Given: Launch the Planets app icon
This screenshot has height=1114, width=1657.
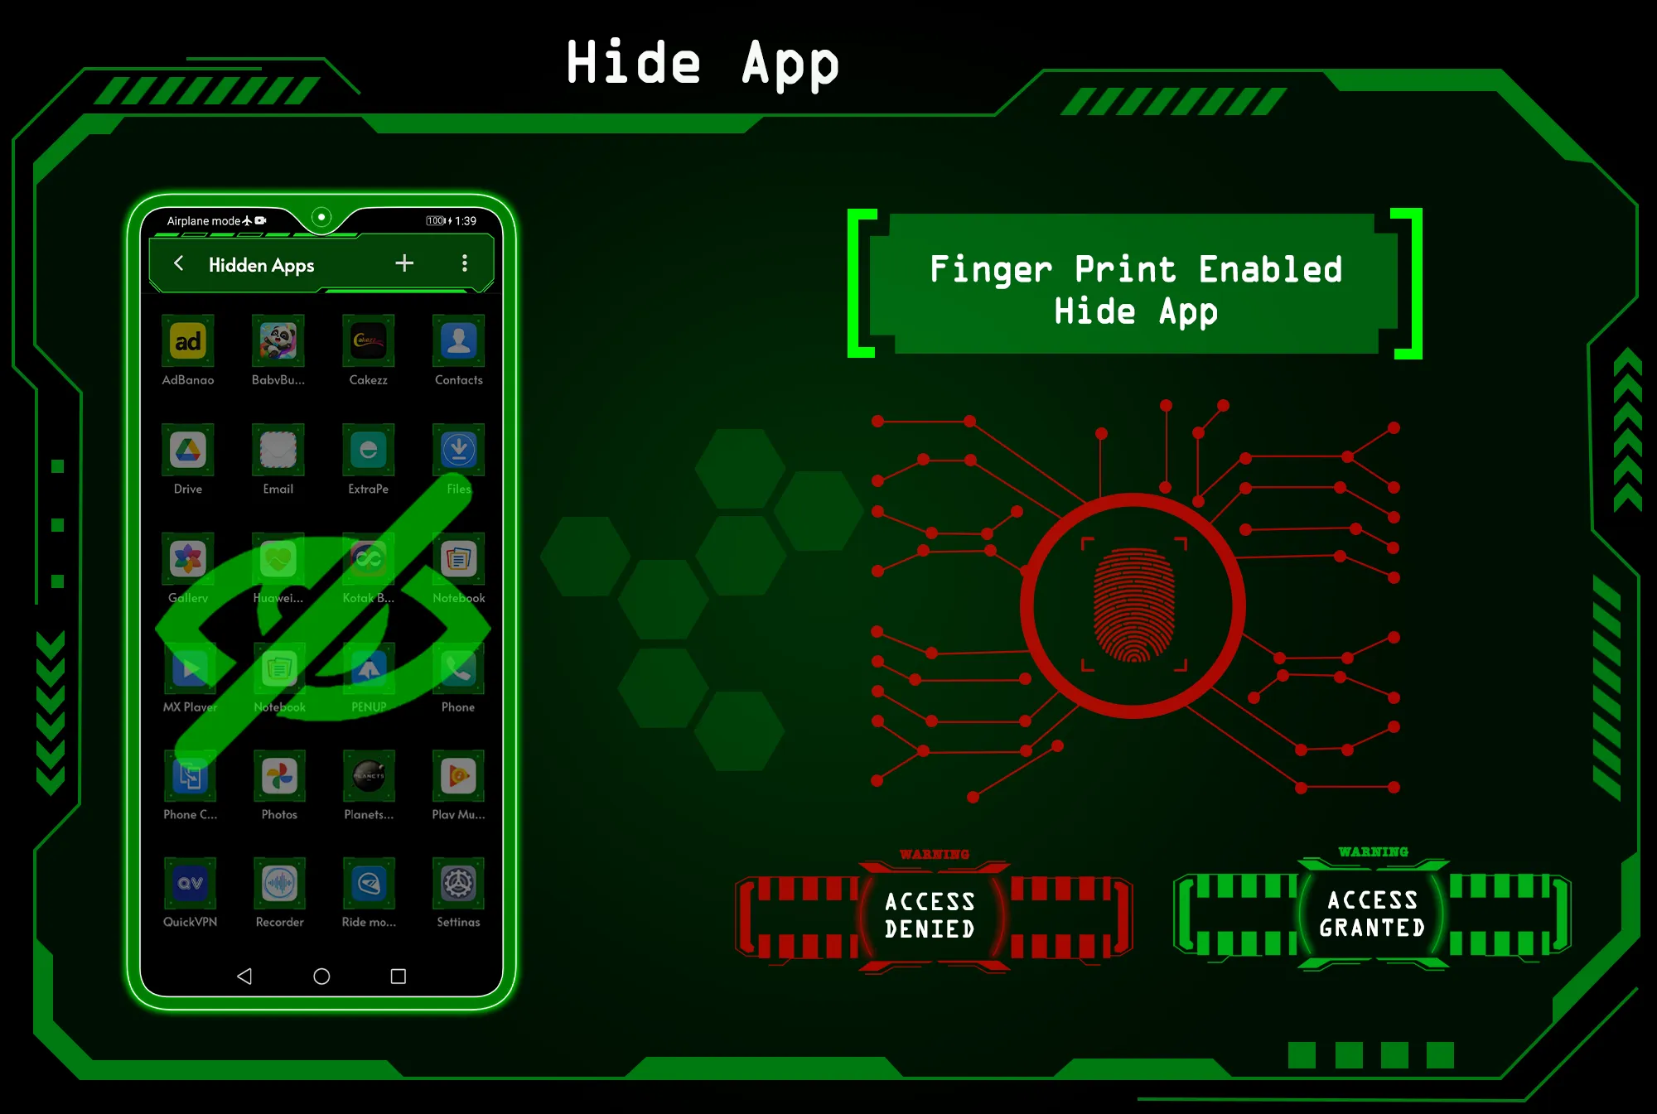Looking at the screenshot, I should 368,779.
